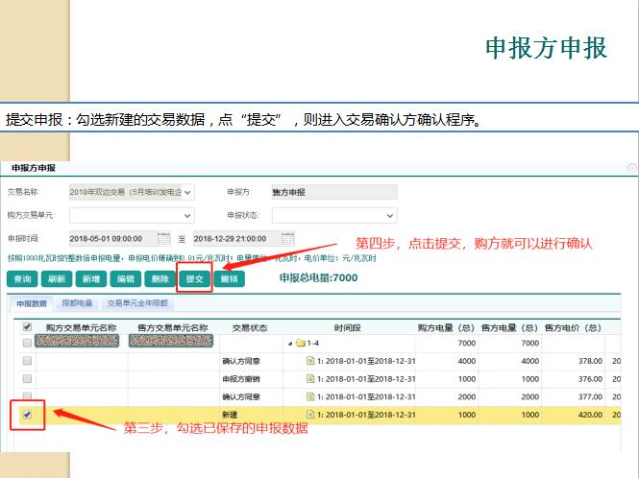The height and width of the screenshot is (478, 639).
Task: Click the 删除 (delete) button
Action: 159,278
